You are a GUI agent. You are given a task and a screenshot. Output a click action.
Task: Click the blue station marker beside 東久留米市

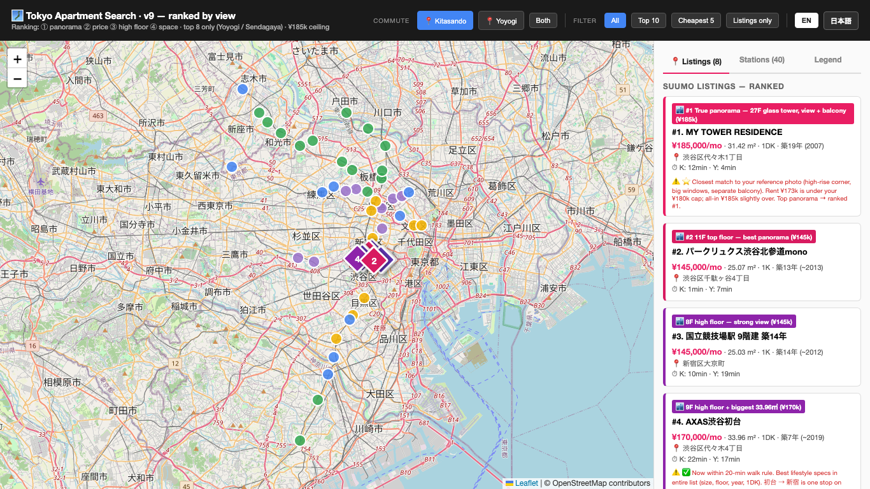click(232, 167)
